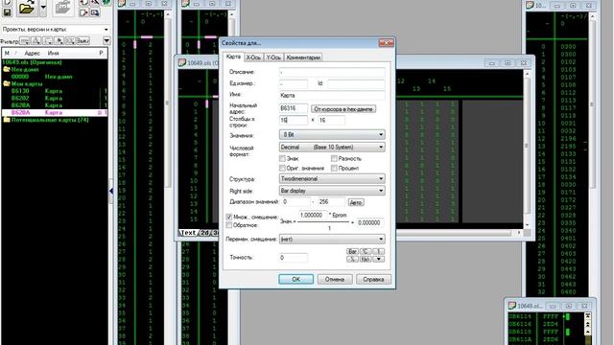Open 'Перемен. смещение' (нет) dropdown
Viewport: 614px width, 345px height.
[x=332, y=239]
